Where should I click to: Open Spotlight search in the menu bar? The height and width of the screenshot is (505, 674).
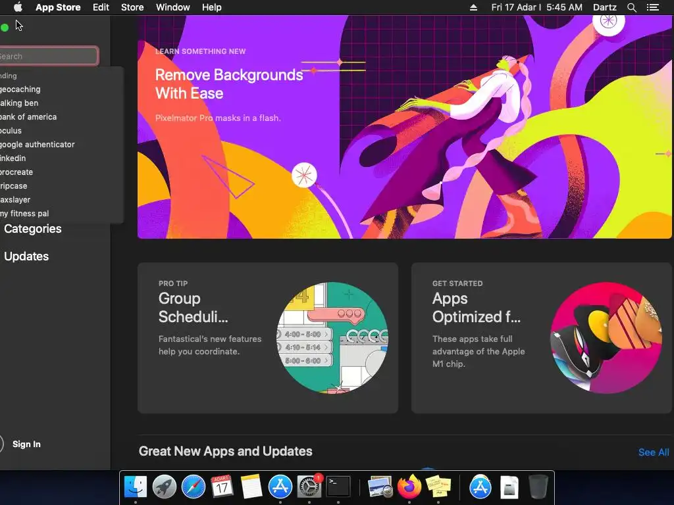[x=631, y=7]
